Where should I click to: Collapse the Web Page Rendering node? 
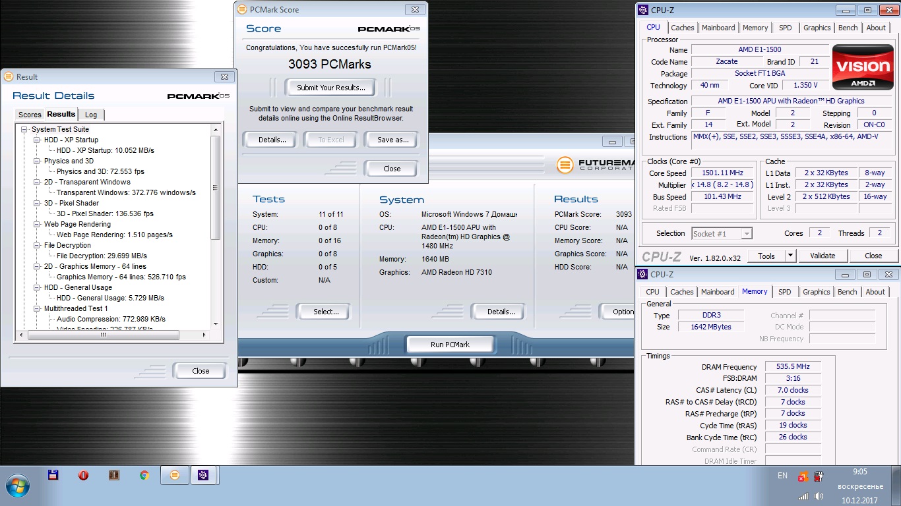click(x=37, y=224)
